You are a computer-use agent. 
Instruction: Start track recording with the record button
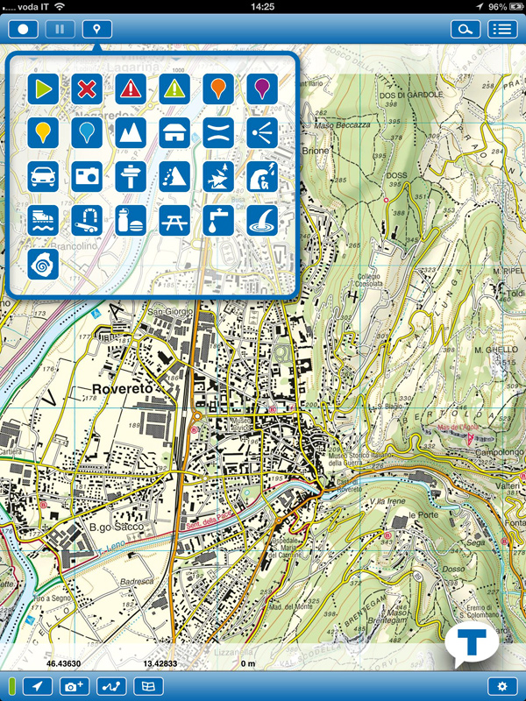click(x=23, y=30)
